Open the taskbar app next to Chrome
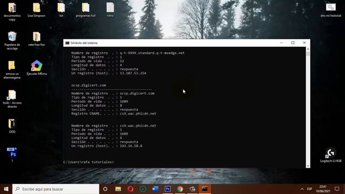The width and height of the screenshot is (345, 194). pyautogui.click(x=192, y=189)
